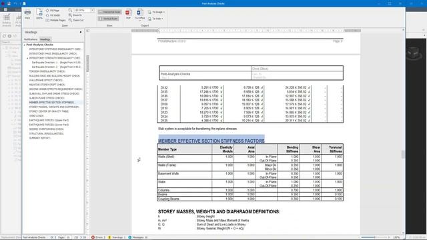Jump to Wind Loads heading
This screenshot has width=427, height=240.
coord(36,116)
